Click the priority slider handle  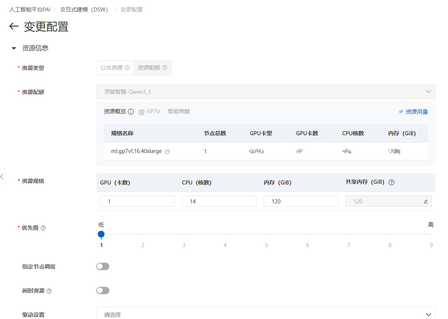click(101, 234)
